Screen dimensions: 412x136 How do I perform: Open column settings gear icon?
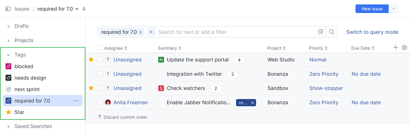(404, 48)
